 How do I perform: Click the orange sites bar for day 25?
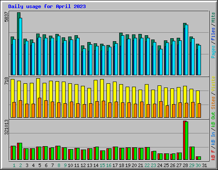167,111
